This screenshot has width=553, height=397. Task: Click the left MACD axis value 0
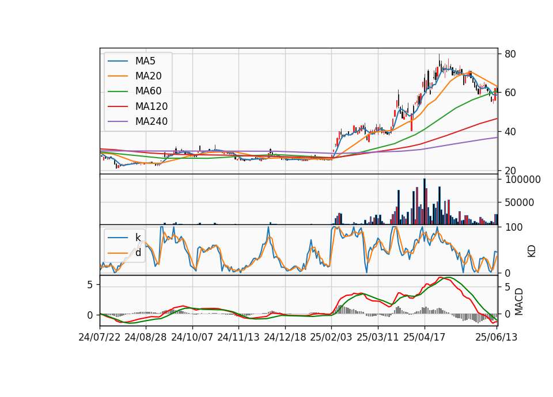point(90,315)
